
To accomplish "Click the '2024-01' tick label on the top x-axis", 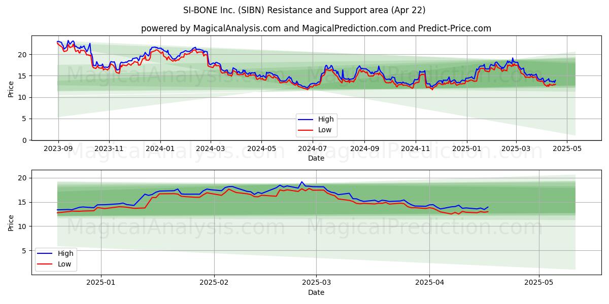I will point(160,148).
